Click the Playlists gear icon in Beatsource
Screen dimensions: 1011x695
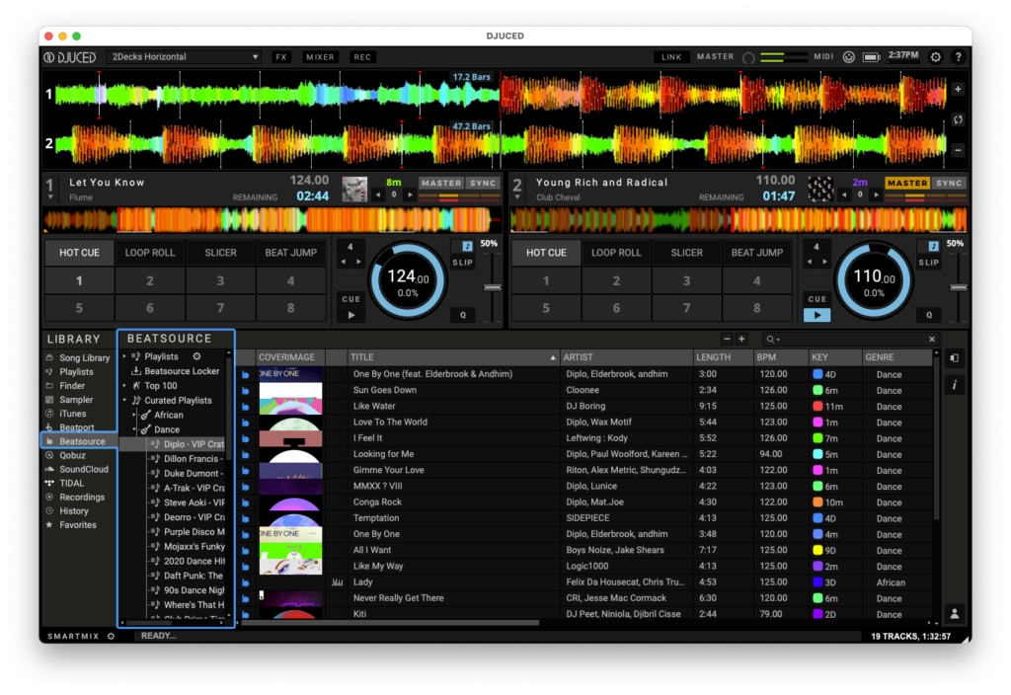click(x=196, y=356)
